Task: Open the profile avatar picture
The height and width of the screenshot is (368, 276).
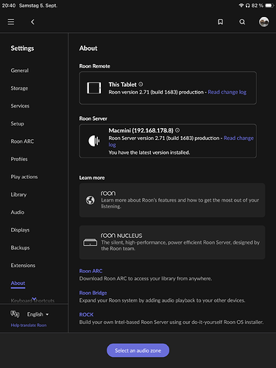Action: tap(264, 22)
